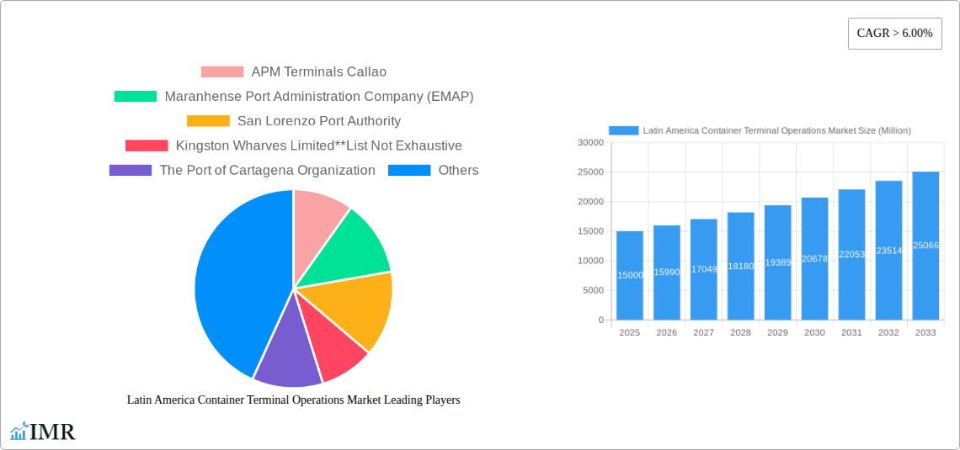Click the 2033 x-axis year label
Image resolution: width=960 pixels, height=450 pixels.
[x=925, y=332]
